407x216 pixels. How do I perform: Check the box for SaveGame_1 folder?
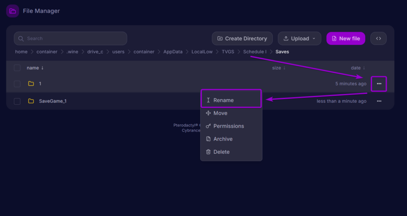(x=17, y=101)
